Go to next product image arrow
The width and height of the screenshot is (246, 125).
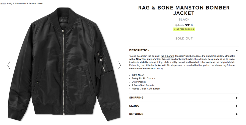(x=119, y=65)
